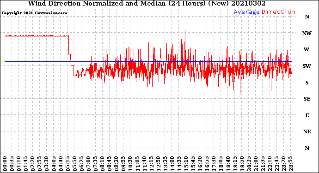
Task: Select the red 'Direction' legend label
Action: pos(278,12)
